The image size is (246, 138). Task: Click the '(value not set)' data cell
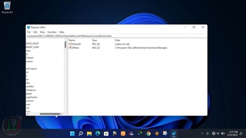pyautogui.click(x=122, y=44)
